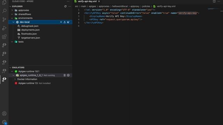Image resolution: width=223 pixels, height=125 pixels.
Task: Switch to verify-api-key.xml tab
Action: click(87, 1)
